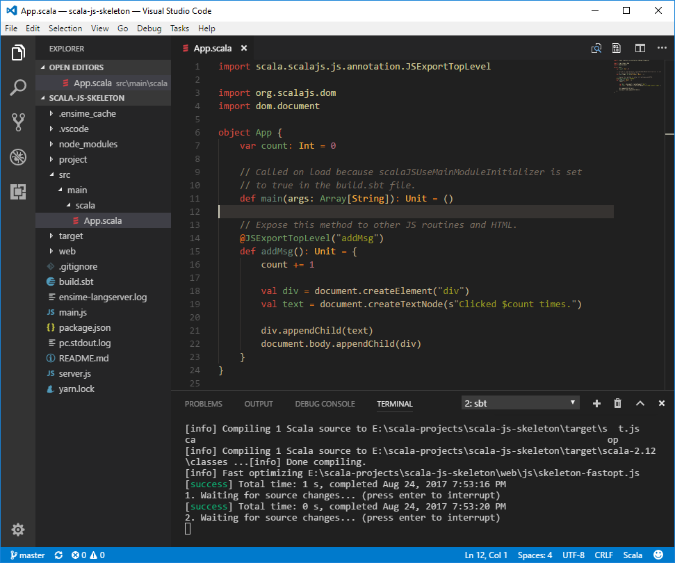Collapse the main folder
The width and height of the screenshot is (675, 563).
coord(104,190)
